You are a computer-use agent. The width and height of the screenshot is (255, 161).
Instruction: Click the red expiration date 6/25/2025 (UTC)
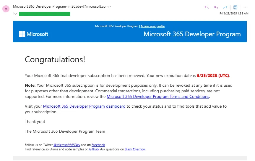pos(213,75)
